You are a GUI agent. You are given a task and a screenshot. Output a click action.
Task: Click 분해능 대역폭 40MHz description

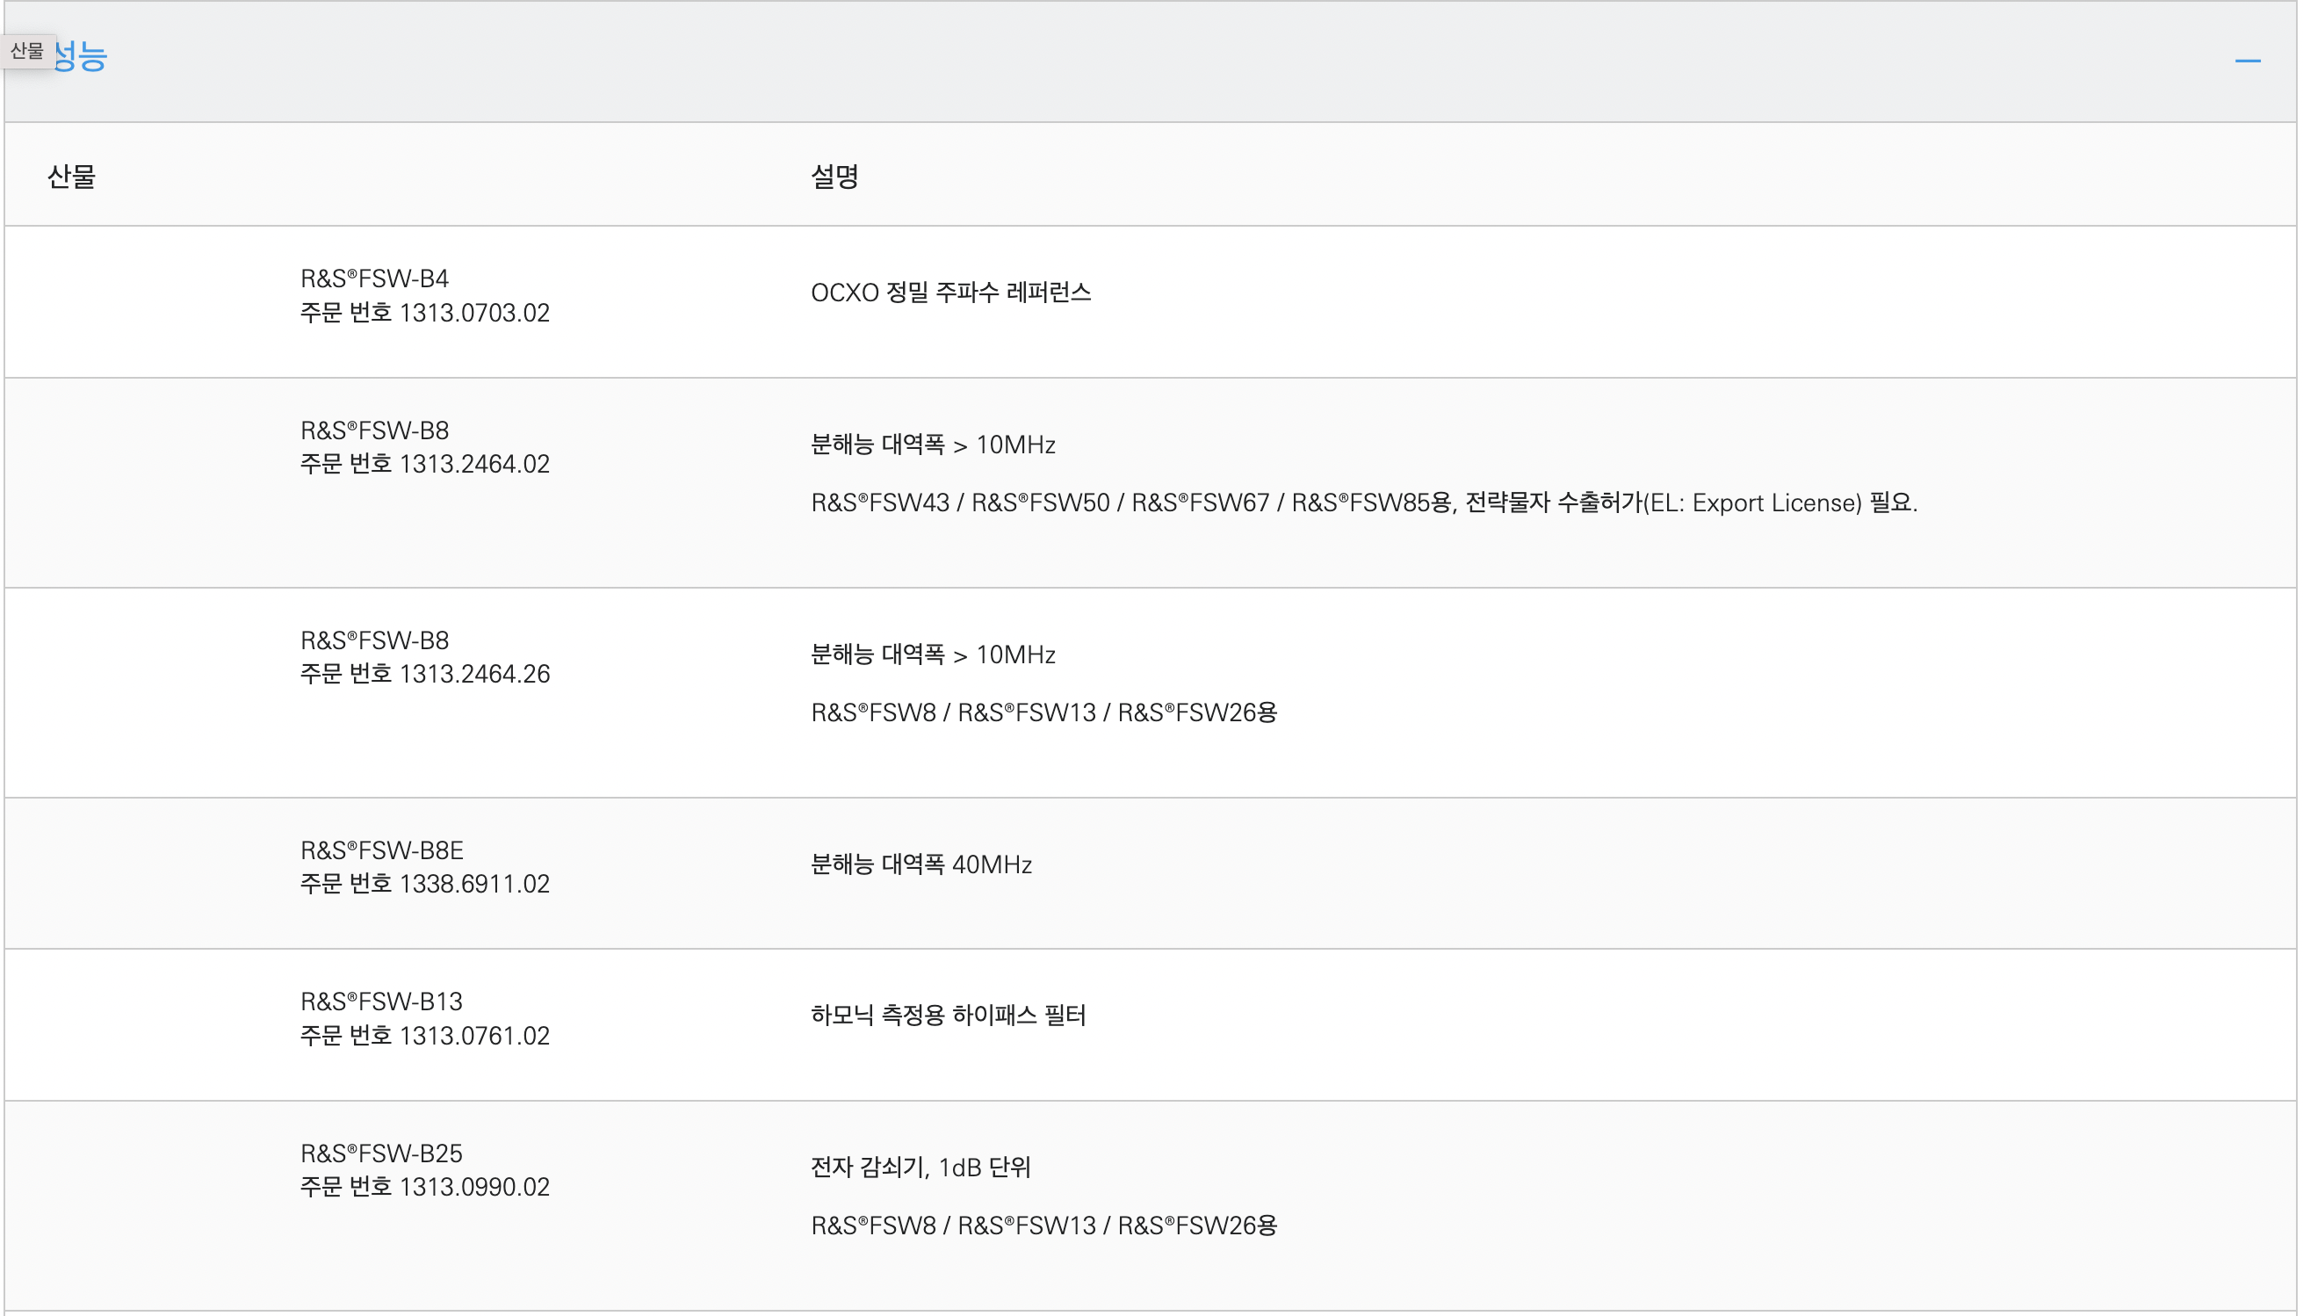click(x=920, y=864)
